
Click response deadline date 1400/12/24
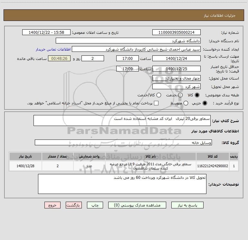pyautogui.click(x=176, y=58)
